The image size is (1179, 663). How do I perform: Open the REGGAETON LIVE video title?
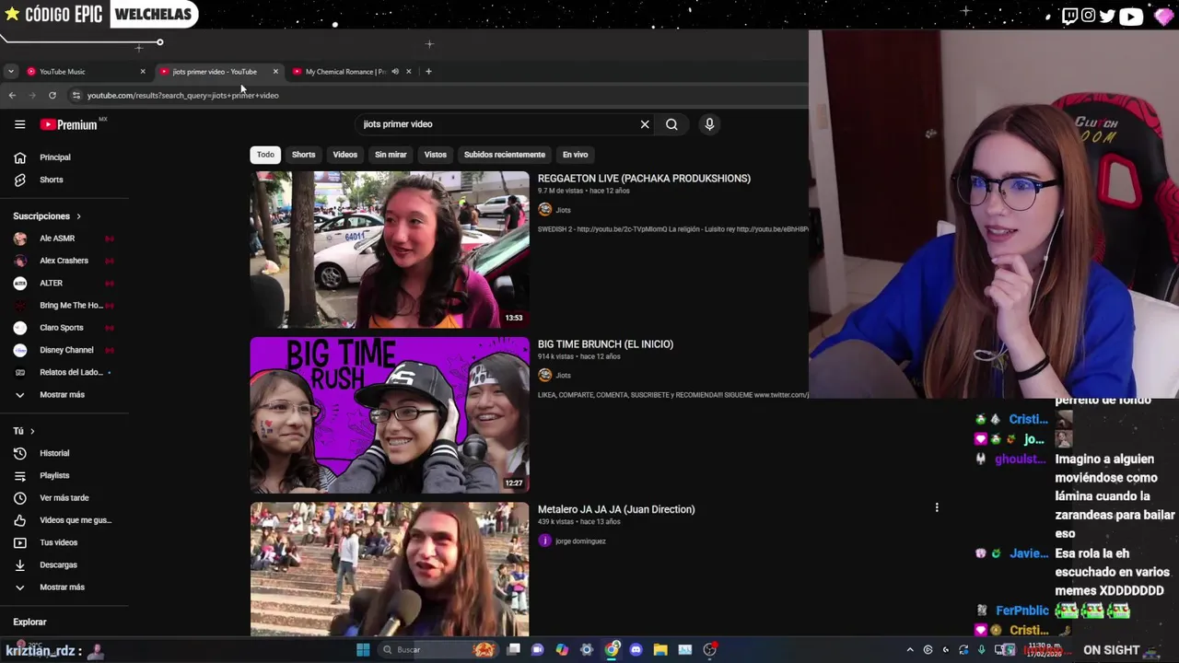coord(644,179)
